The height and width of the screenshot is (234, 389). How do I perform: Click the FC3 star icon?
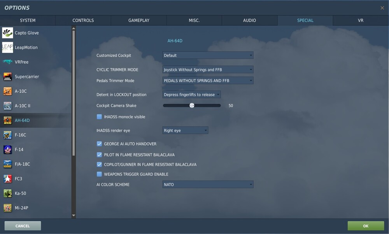(7, 179)
